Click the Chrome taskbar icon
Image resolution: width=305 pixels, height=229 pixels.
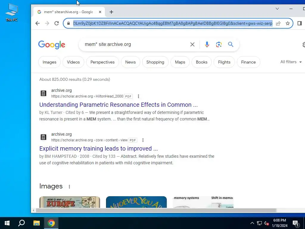tap(51, 223)
